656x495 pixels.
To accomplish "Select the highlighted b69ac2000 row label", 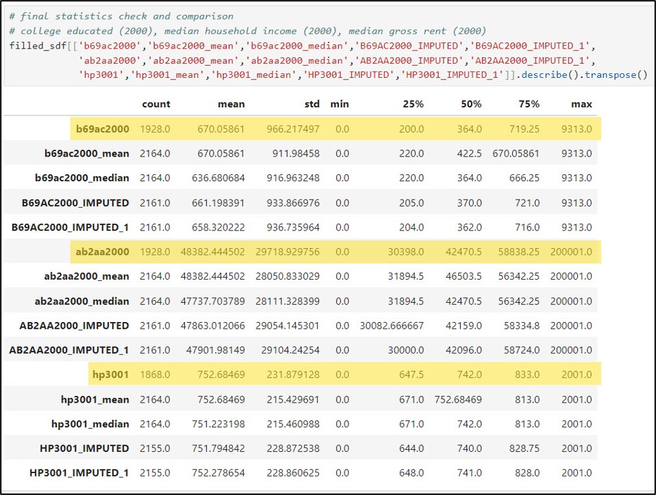I will point(102,129).
